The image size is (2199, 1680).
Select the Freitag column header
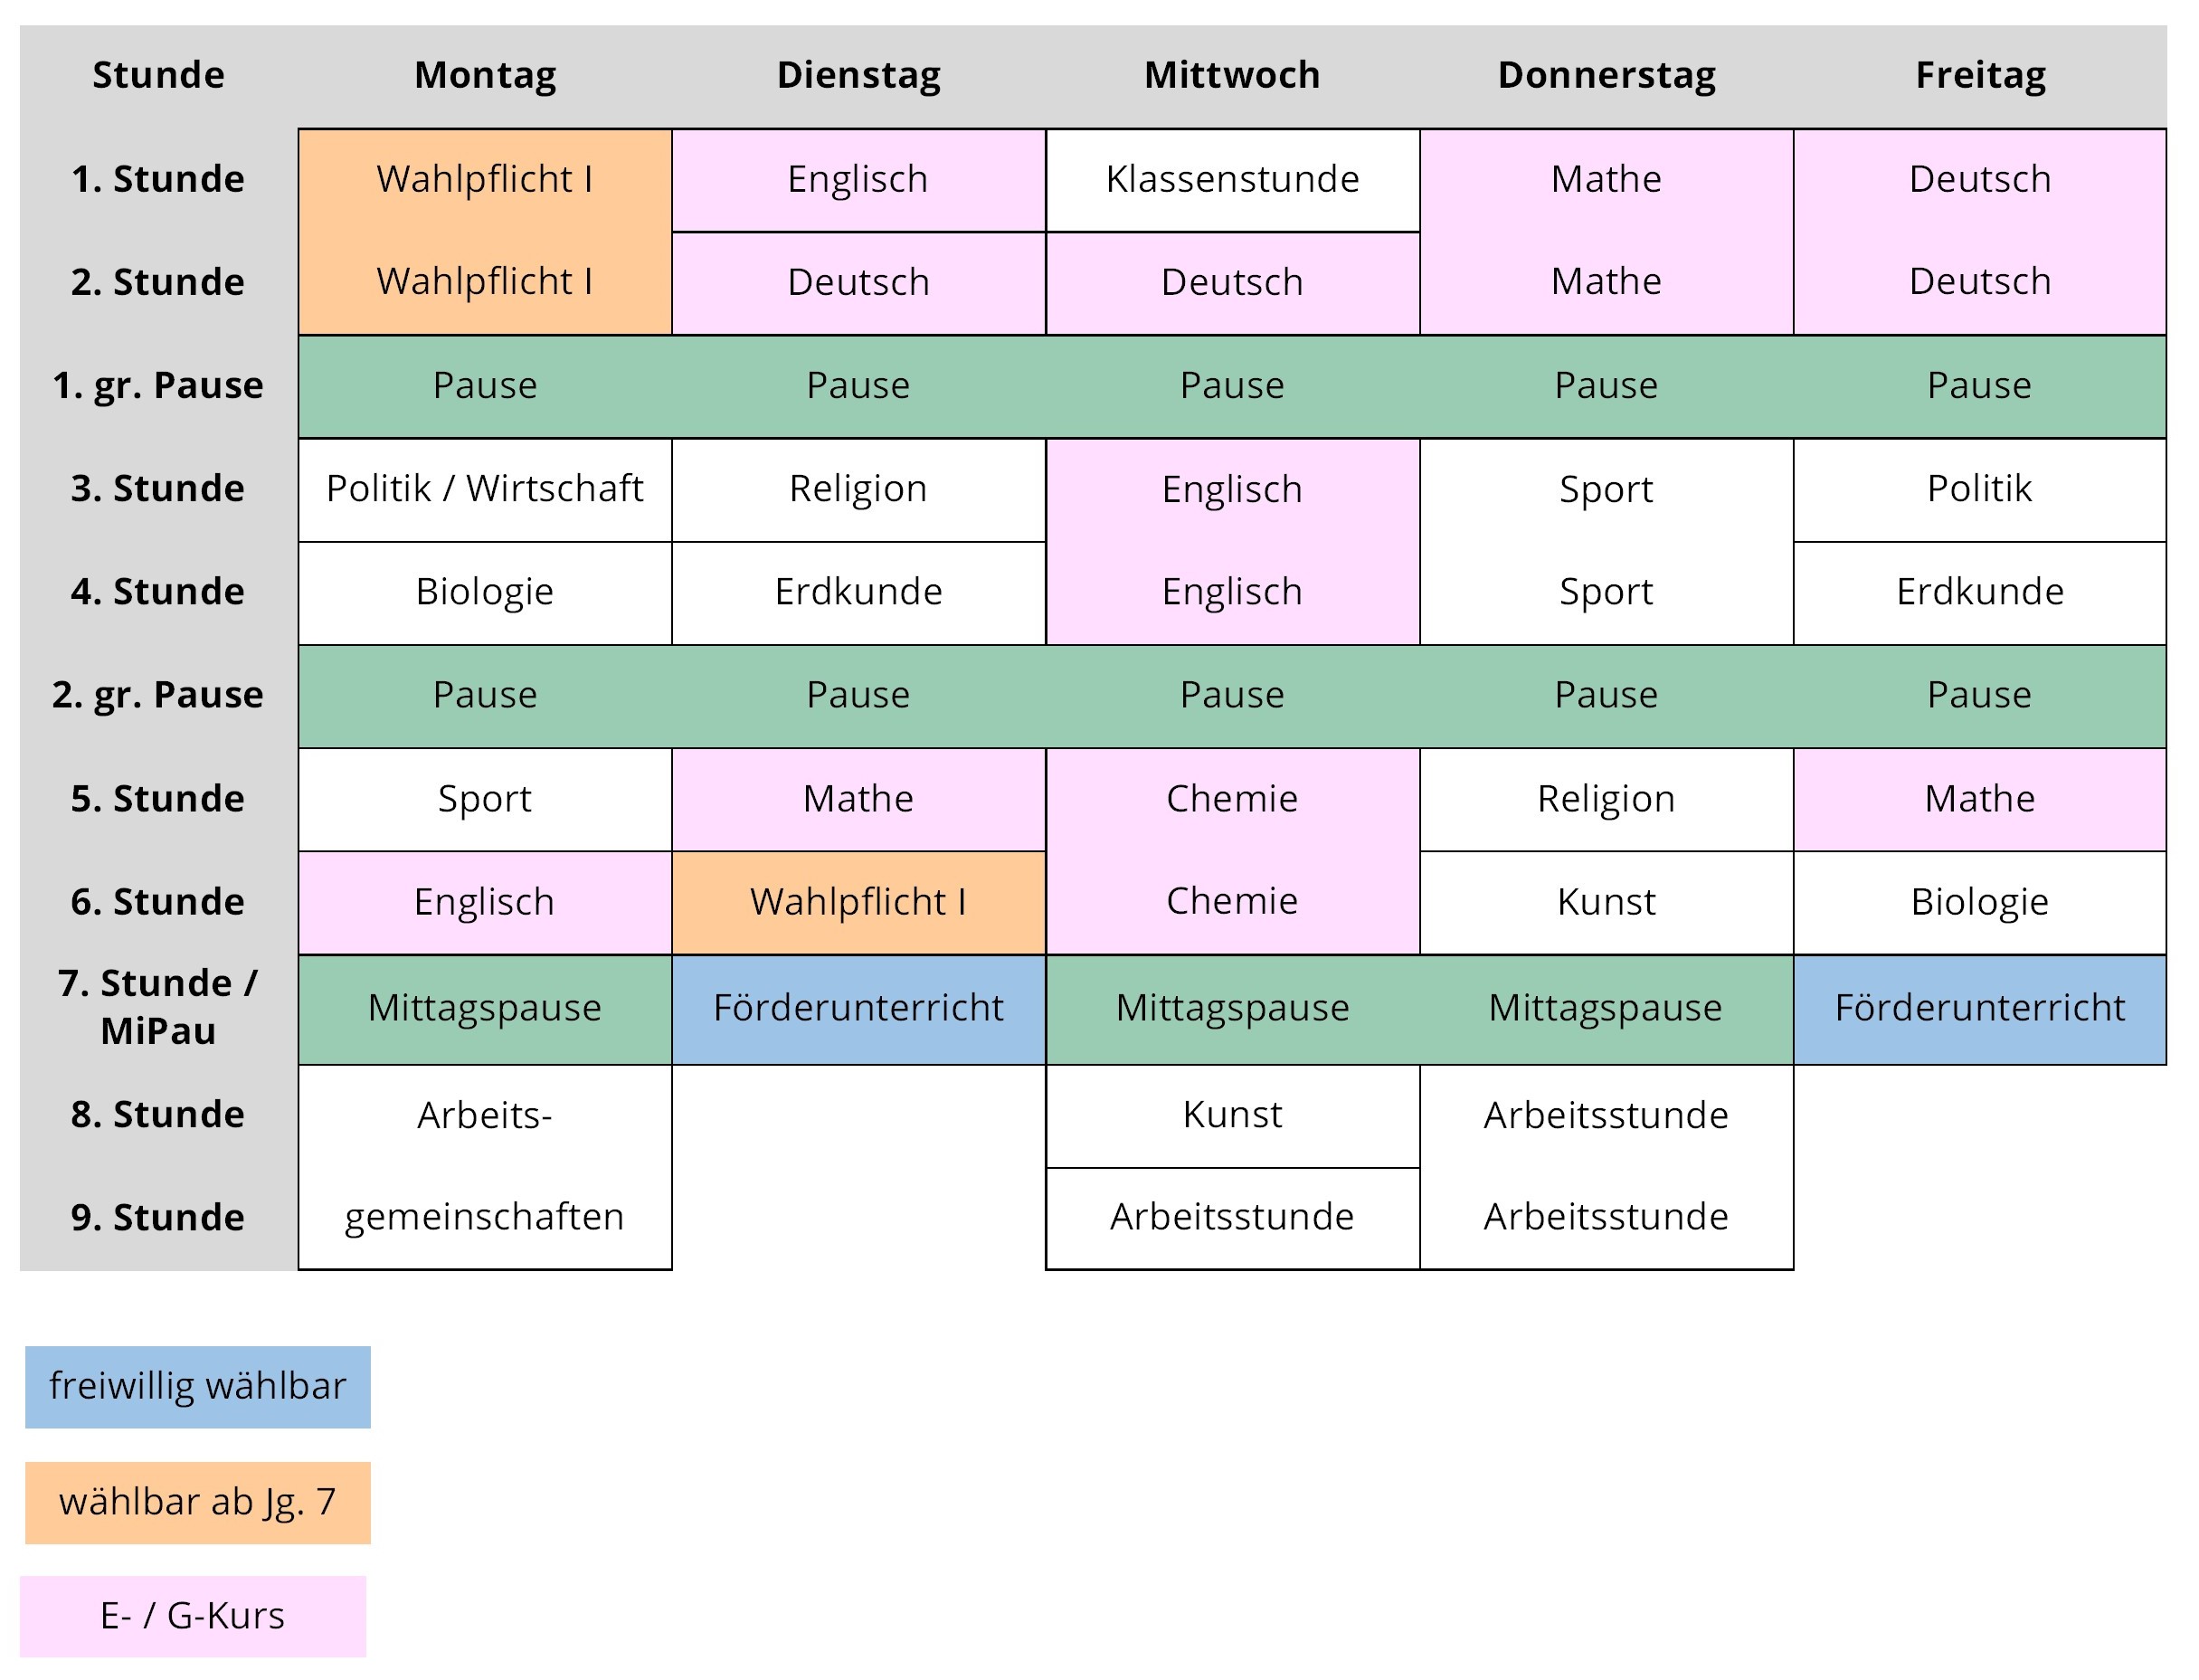[1980, 76]
